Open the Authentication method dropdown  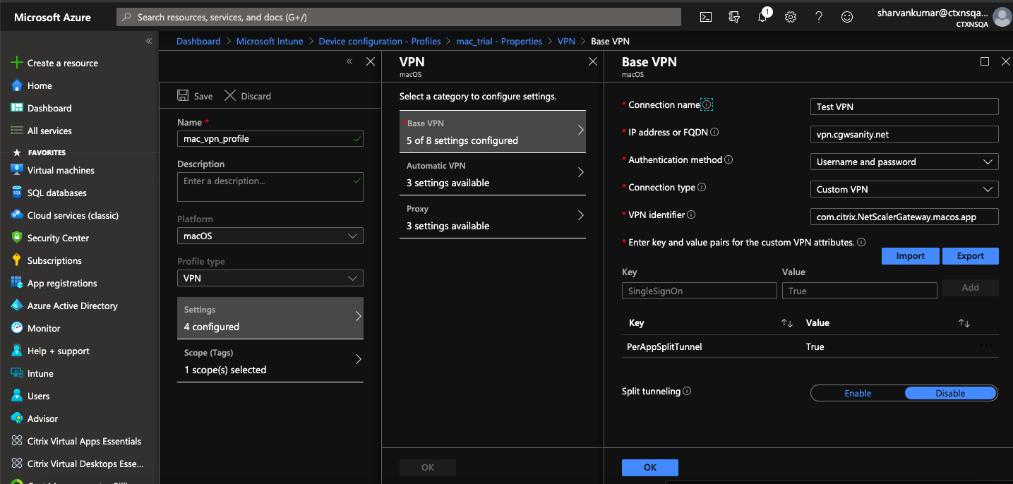click(x=904, y=162)
